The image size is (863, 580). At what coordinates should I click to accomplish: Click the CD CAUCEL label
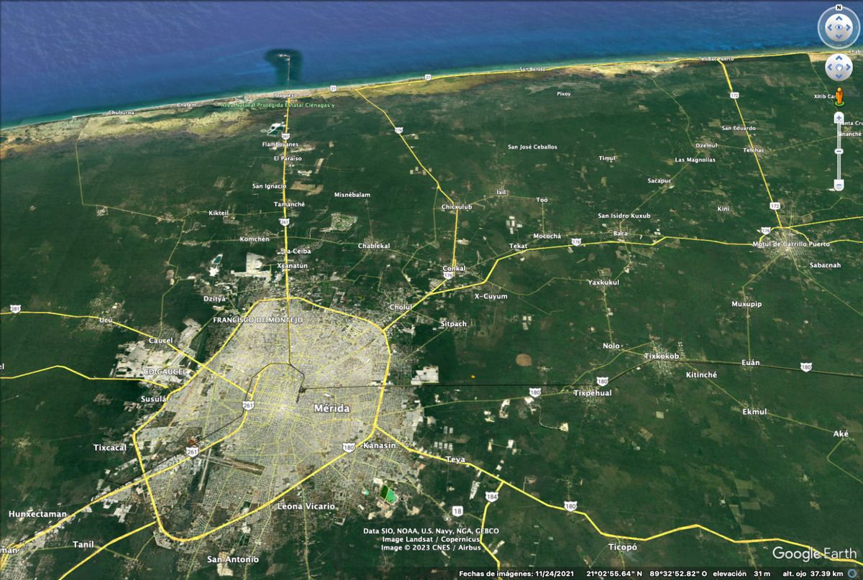point(165,372)
